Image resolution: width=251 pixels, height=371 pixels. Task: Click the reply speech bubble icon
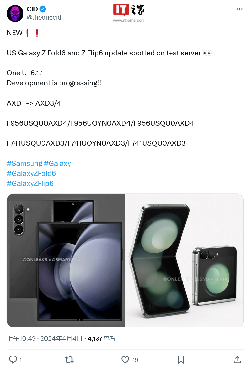pyautogui.click(x=13, y=359)
